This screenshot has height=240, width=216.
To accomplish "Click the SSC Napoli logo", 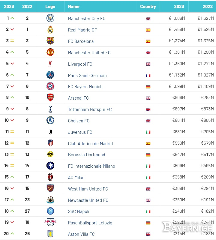I will pyautogui.click(x=50, y=211).
